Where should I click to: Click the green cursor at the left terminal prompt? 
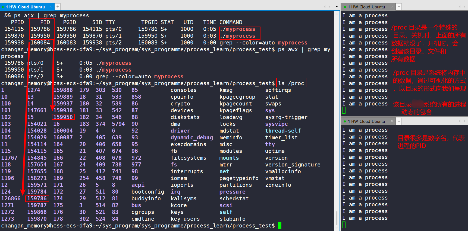(x=279, y=226)
